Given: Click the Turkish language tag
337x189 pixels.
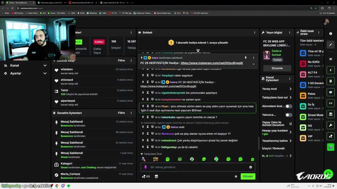Looking at the screenshot, I should tap(277, 60).
